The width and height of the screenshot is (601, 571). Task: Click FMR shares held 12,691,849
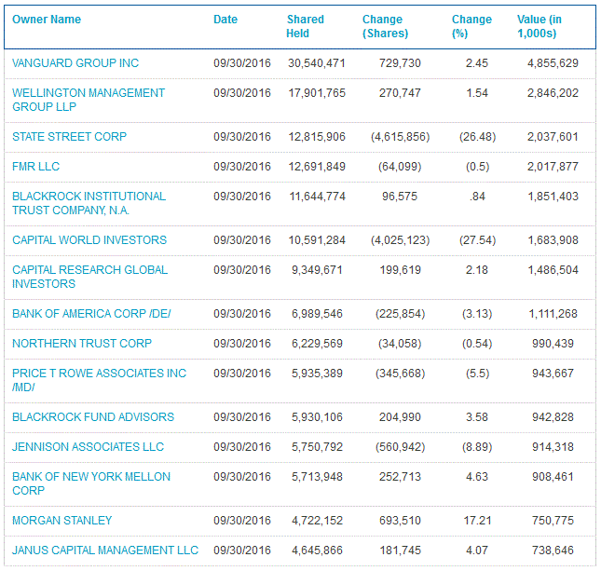click(x=317, y=167)
